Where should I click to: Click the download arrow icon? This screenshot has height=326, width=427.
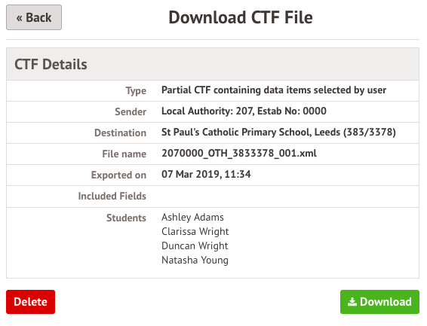tap(352, 302)
